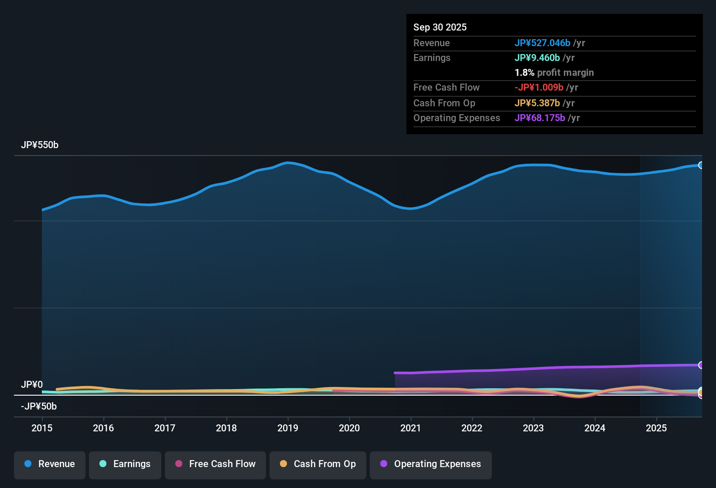
Task: Click the purple Operating Expenses dot icon
Action: pos(384,464)
